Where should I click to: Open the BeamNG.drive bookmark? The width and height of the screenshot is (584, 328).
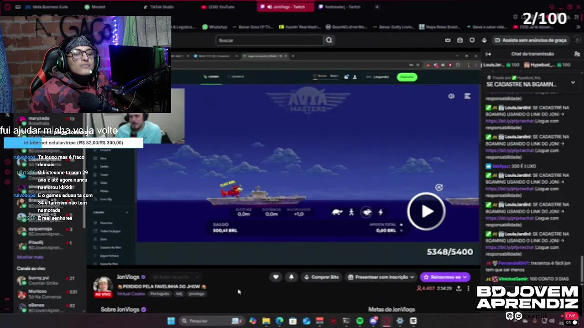click(x=346, y=27)
